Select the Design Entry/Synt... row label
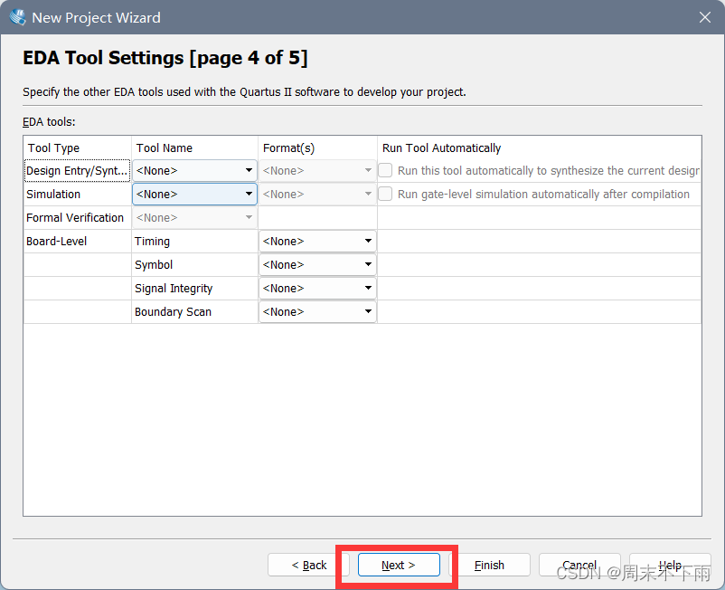This screenshot has width=725, height=590. point(77,171)
